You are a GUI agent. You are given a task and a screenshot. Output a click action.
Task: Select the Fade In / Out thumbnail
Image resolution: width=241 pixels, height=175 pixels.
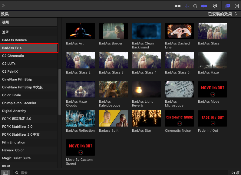[x=213, y=118]
